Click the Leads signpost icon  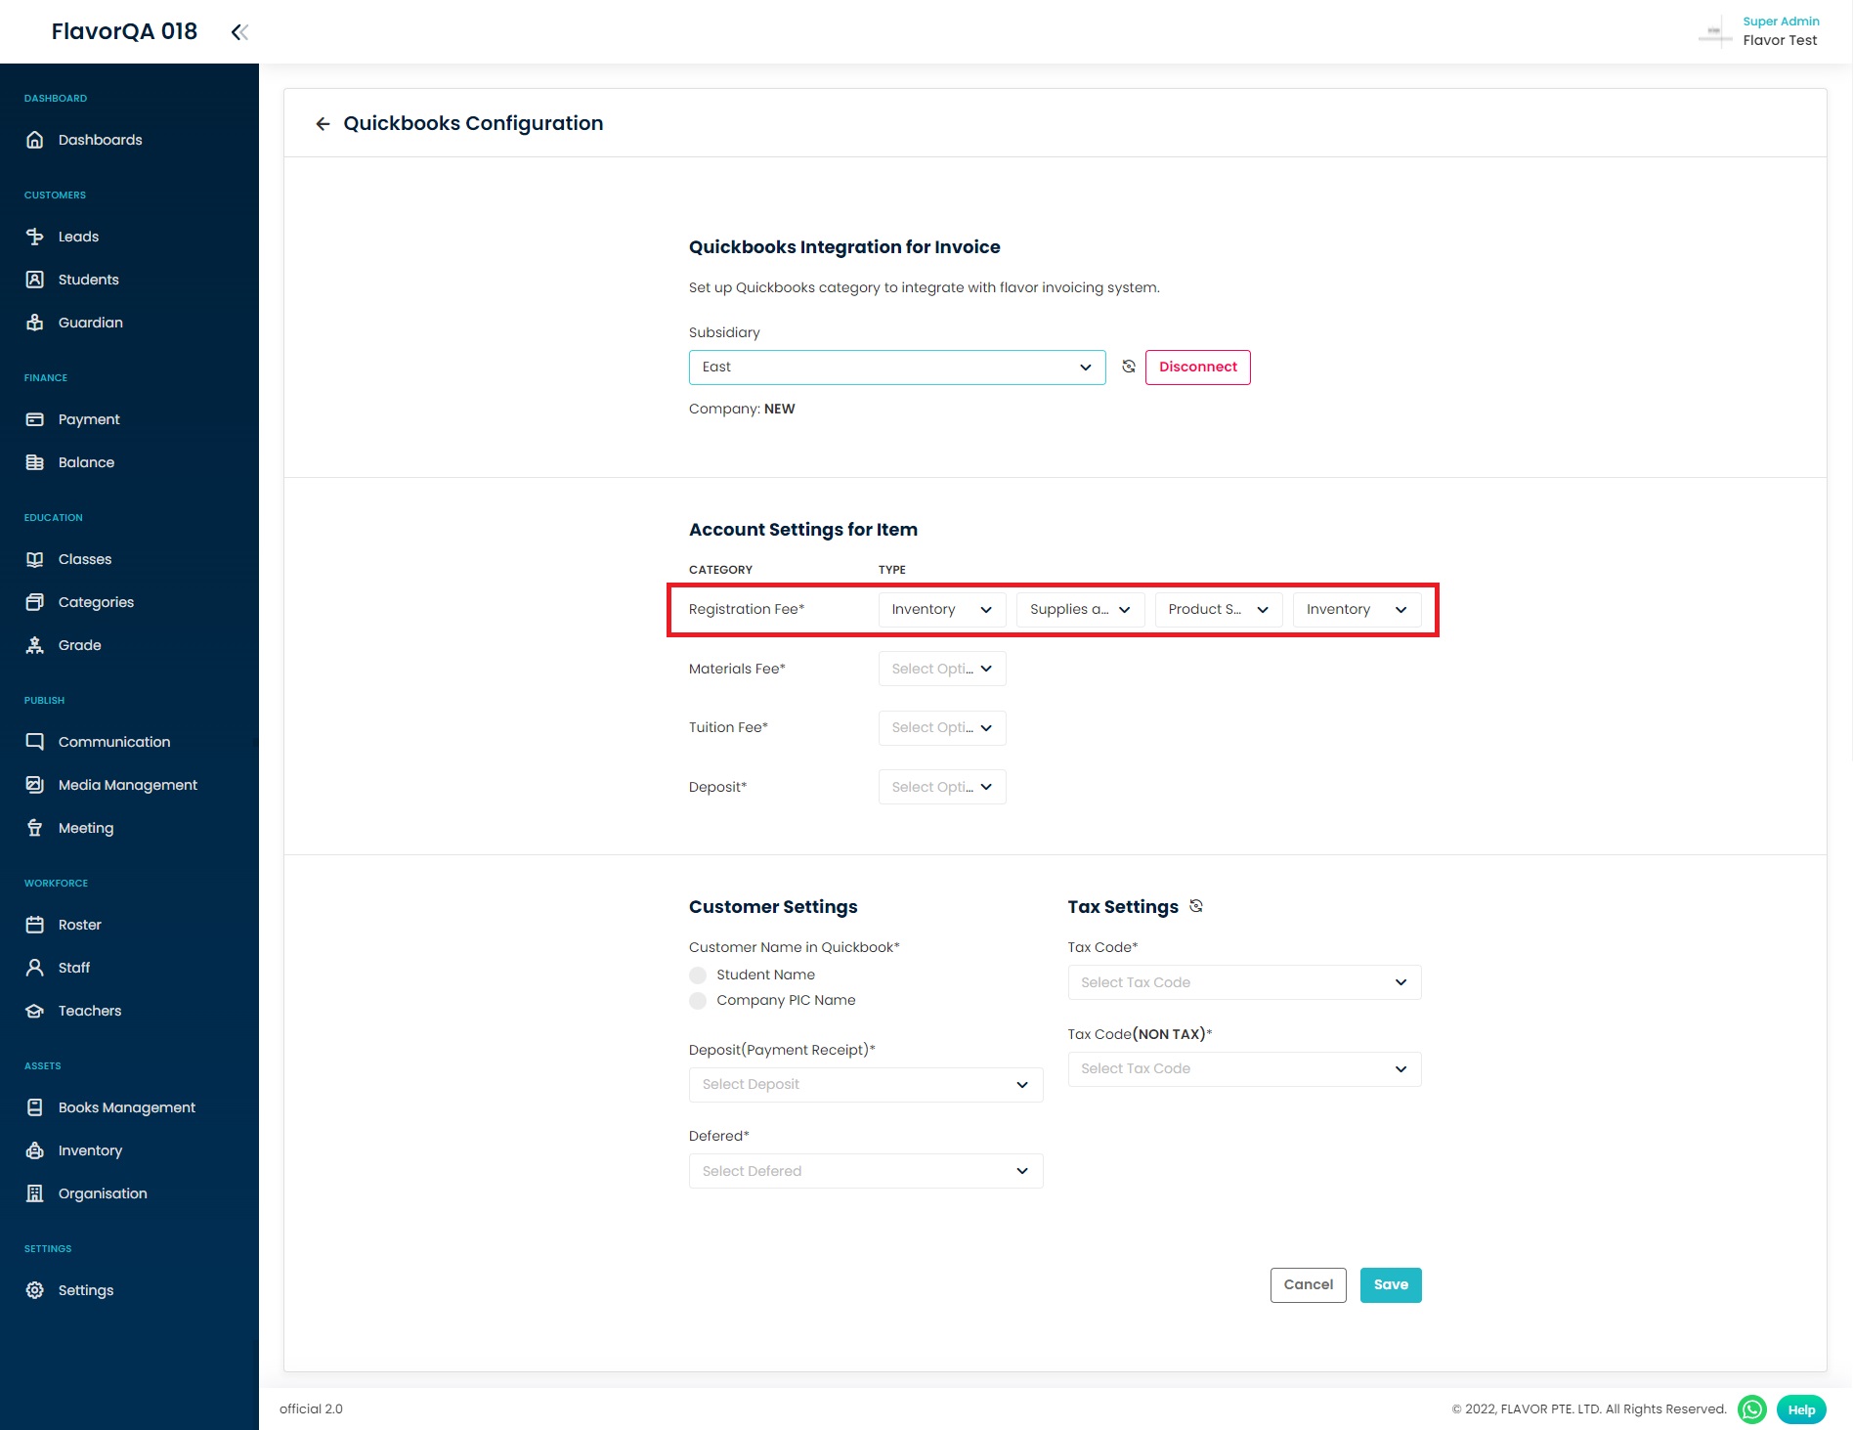tap(35, 237)
